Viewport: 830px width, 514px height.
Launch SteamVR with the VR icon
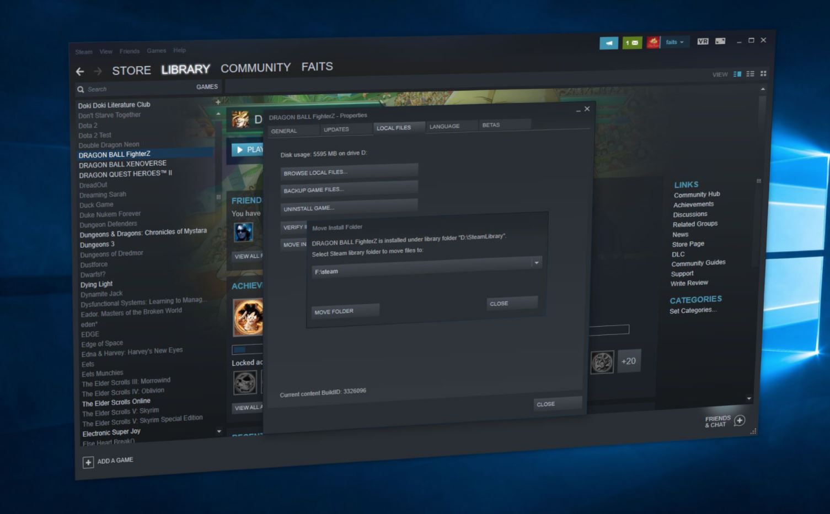(703, 41)
